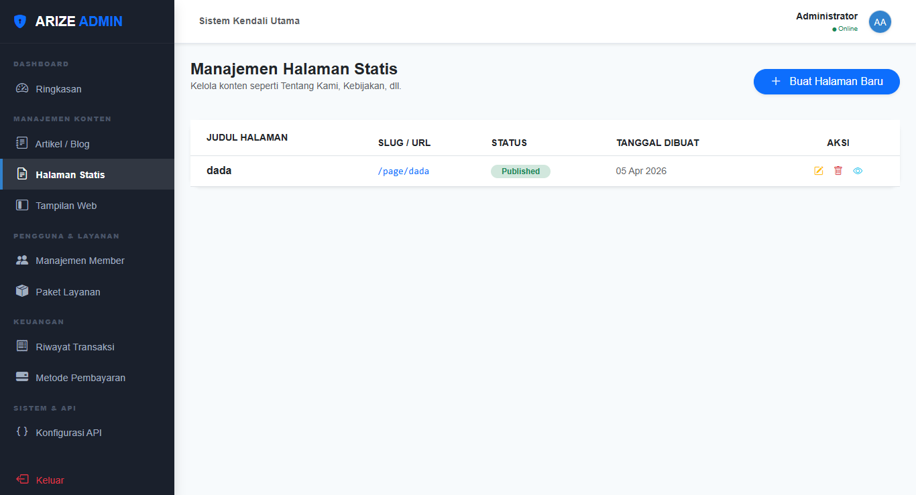This screenshot has height=495, width=916.
Task: Click the Manajemen Member people icon
Action: click(22, 261)
